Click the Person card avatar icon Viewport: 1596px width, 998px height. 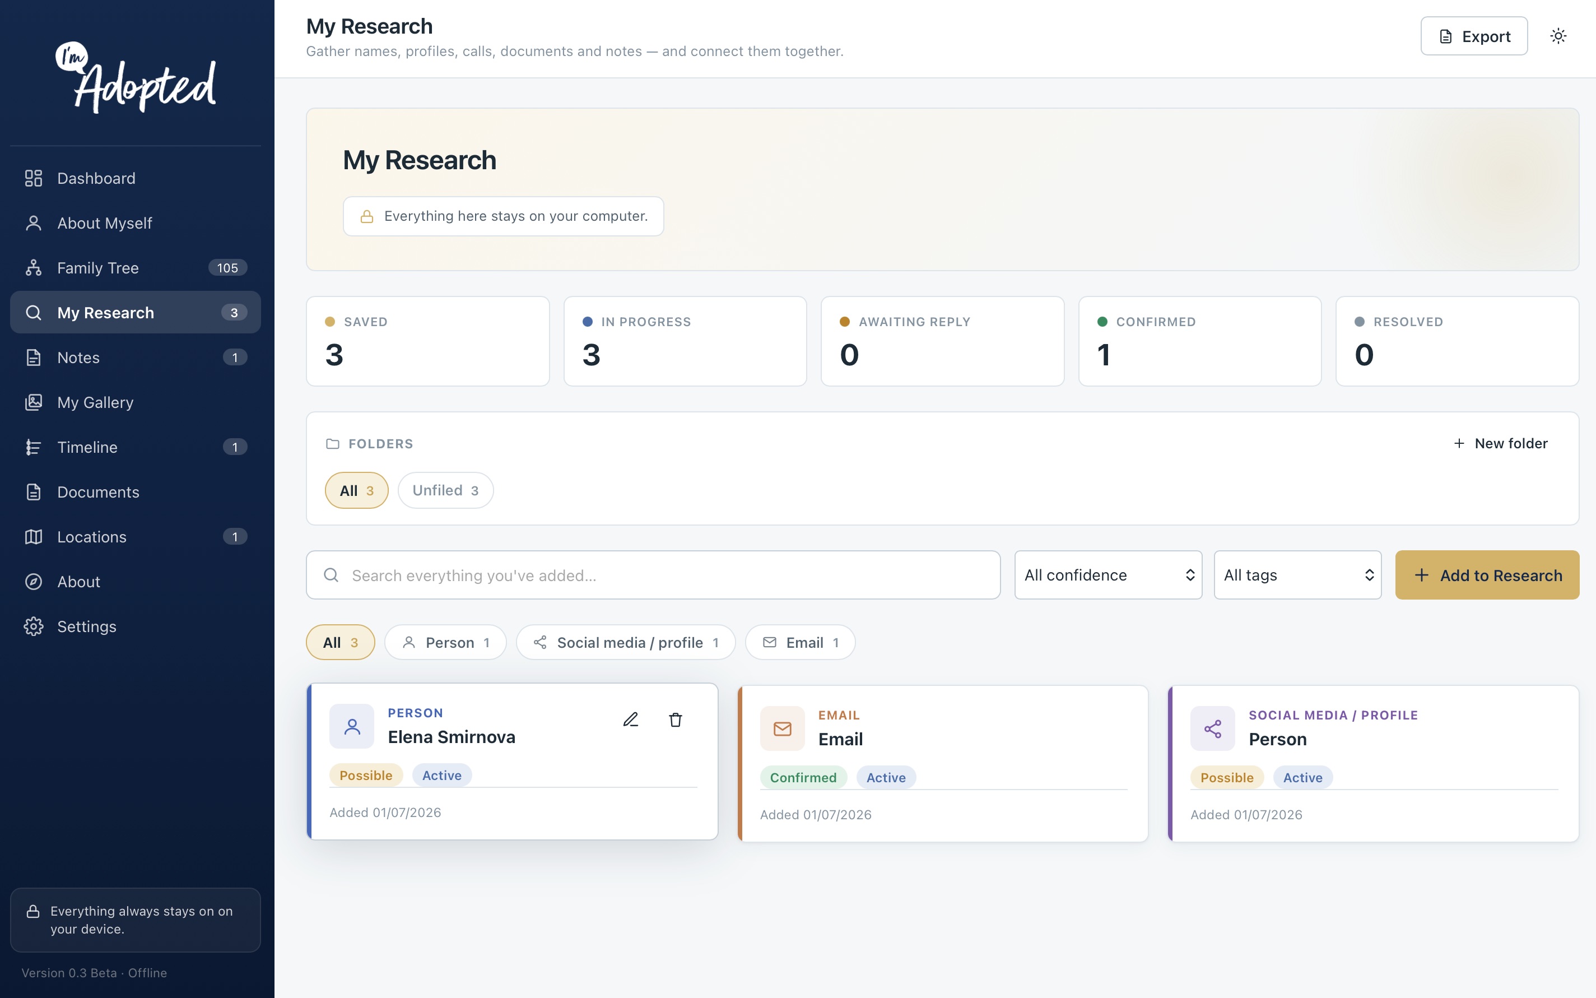(352, 727)
